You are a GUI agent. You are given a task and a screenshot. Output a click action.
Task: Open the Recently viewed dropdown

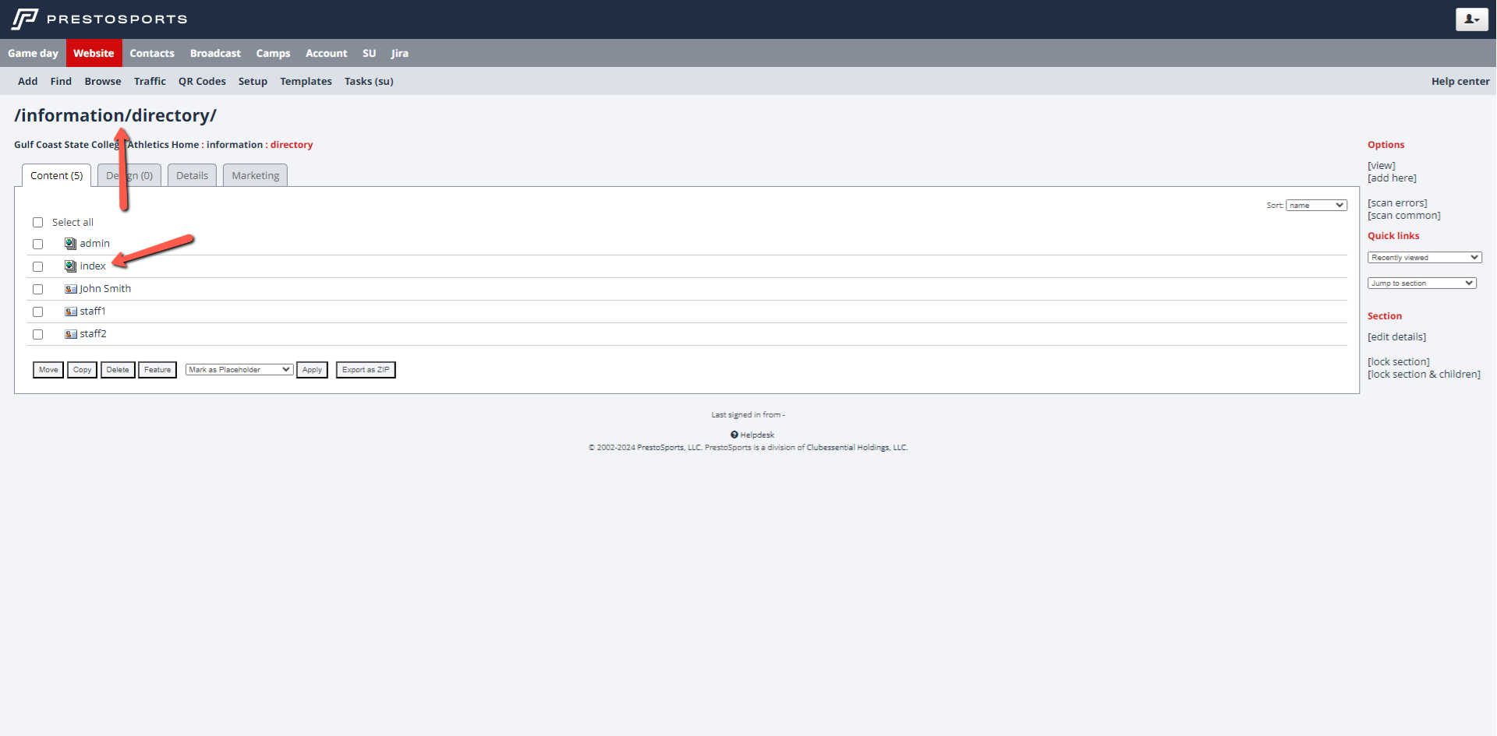tap(1424, 258)
